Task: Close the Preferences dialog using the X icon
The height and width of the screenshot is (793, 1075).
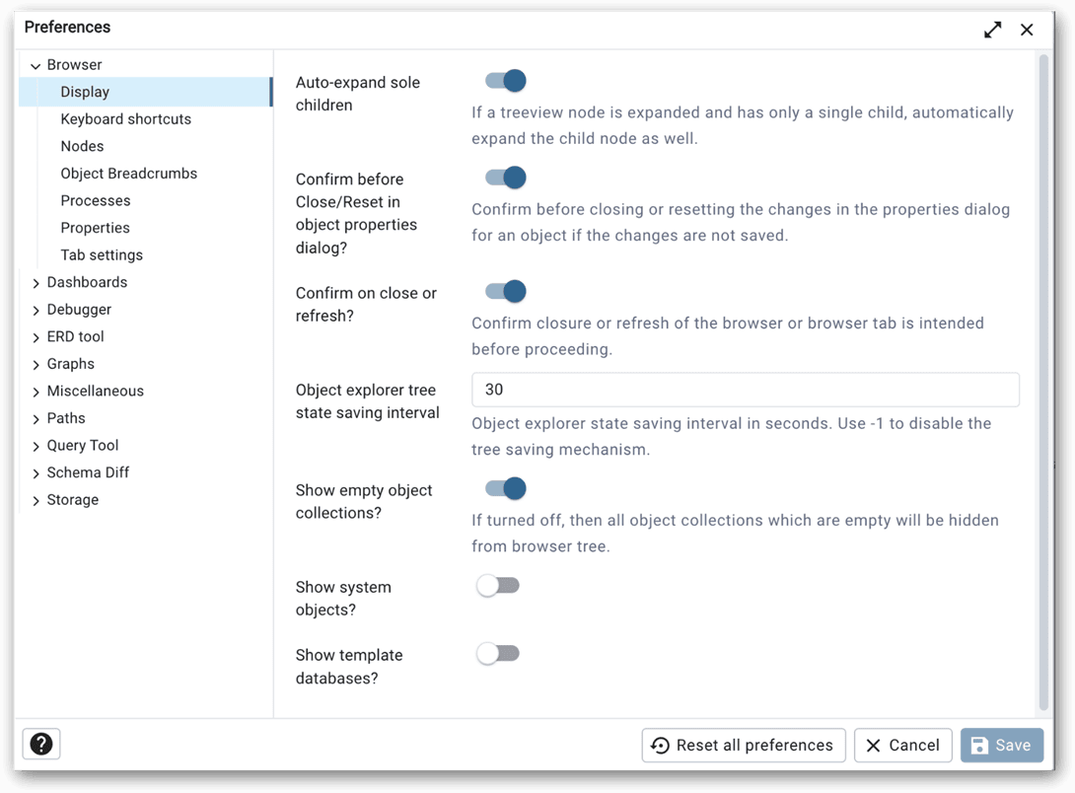Action: [x=1027, y=30]
